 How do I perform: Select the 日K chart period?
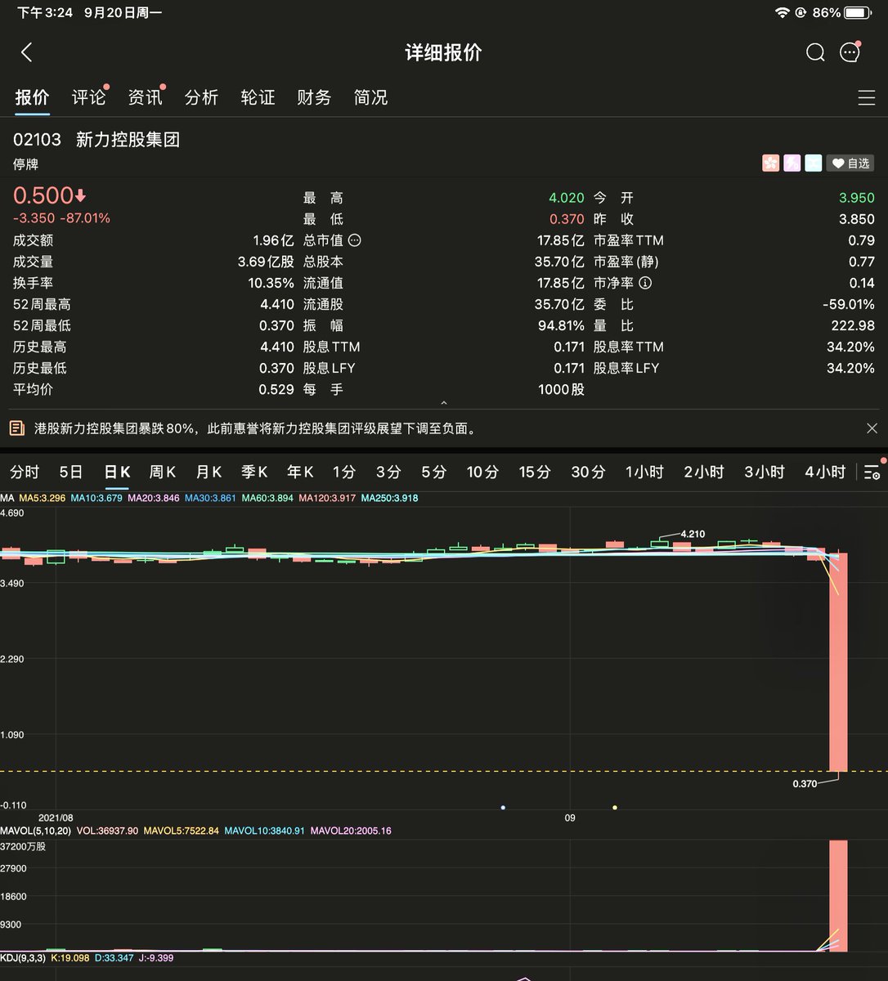117,472
